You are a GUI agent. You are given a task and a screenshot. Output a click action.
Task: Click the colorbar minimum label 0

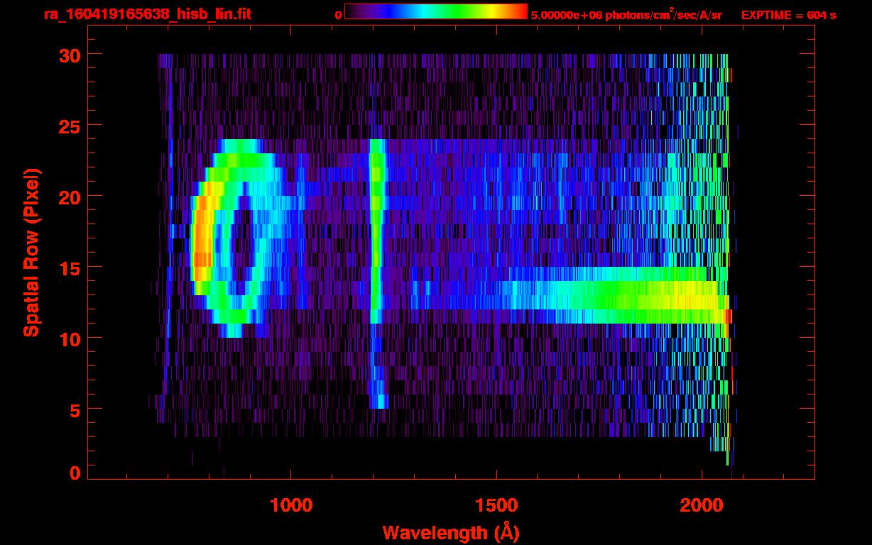339,15
